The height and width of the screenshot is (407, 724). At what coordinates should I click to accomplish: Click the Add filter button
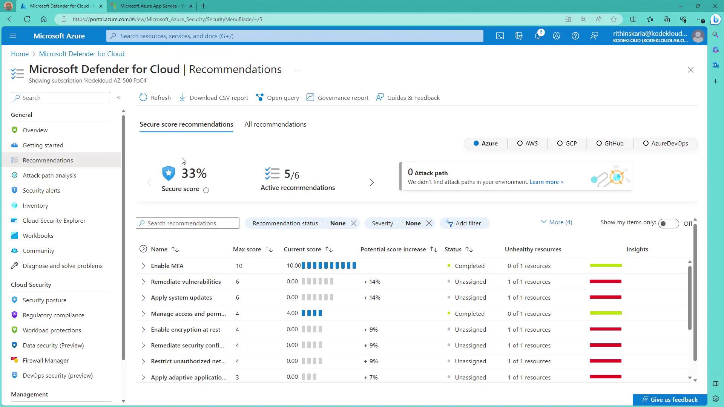tap(463, 223)
